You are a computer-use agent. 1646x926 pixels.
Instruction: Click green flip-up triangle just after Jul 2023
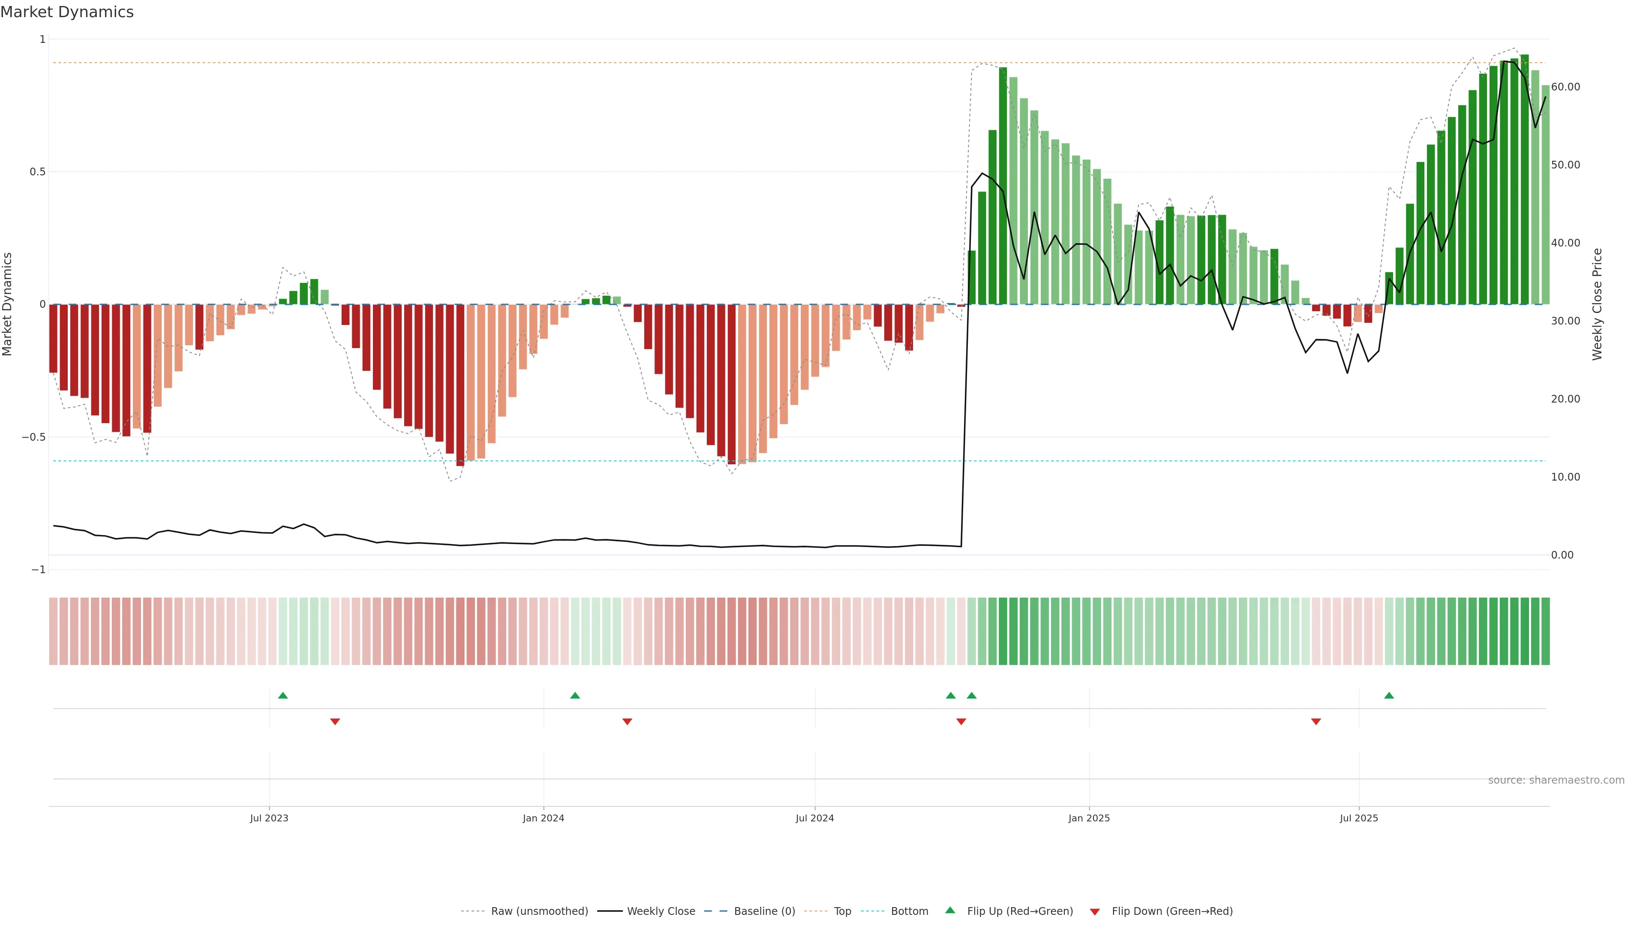pyautogui.click(x=283, y=695)
